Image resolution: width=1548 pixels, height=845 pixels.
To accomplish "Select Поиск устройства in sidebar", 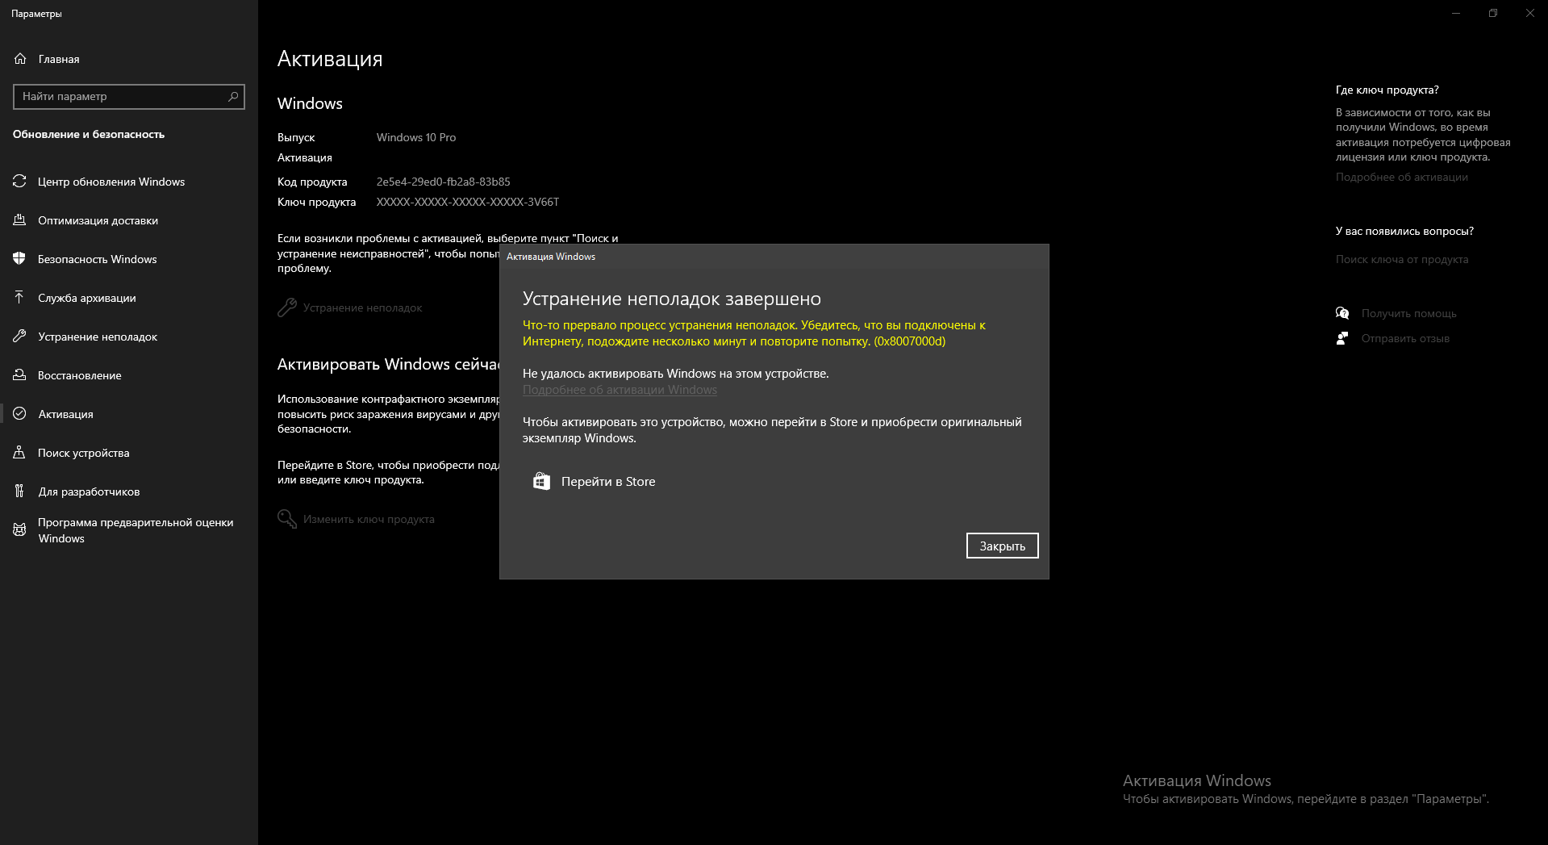I will (129, 453).
